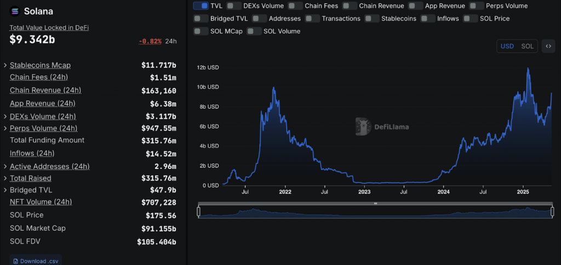Click the $47.9b bridged TVL value
The height and width of the screenshot is (265, 561).
(x=163, y=190)
